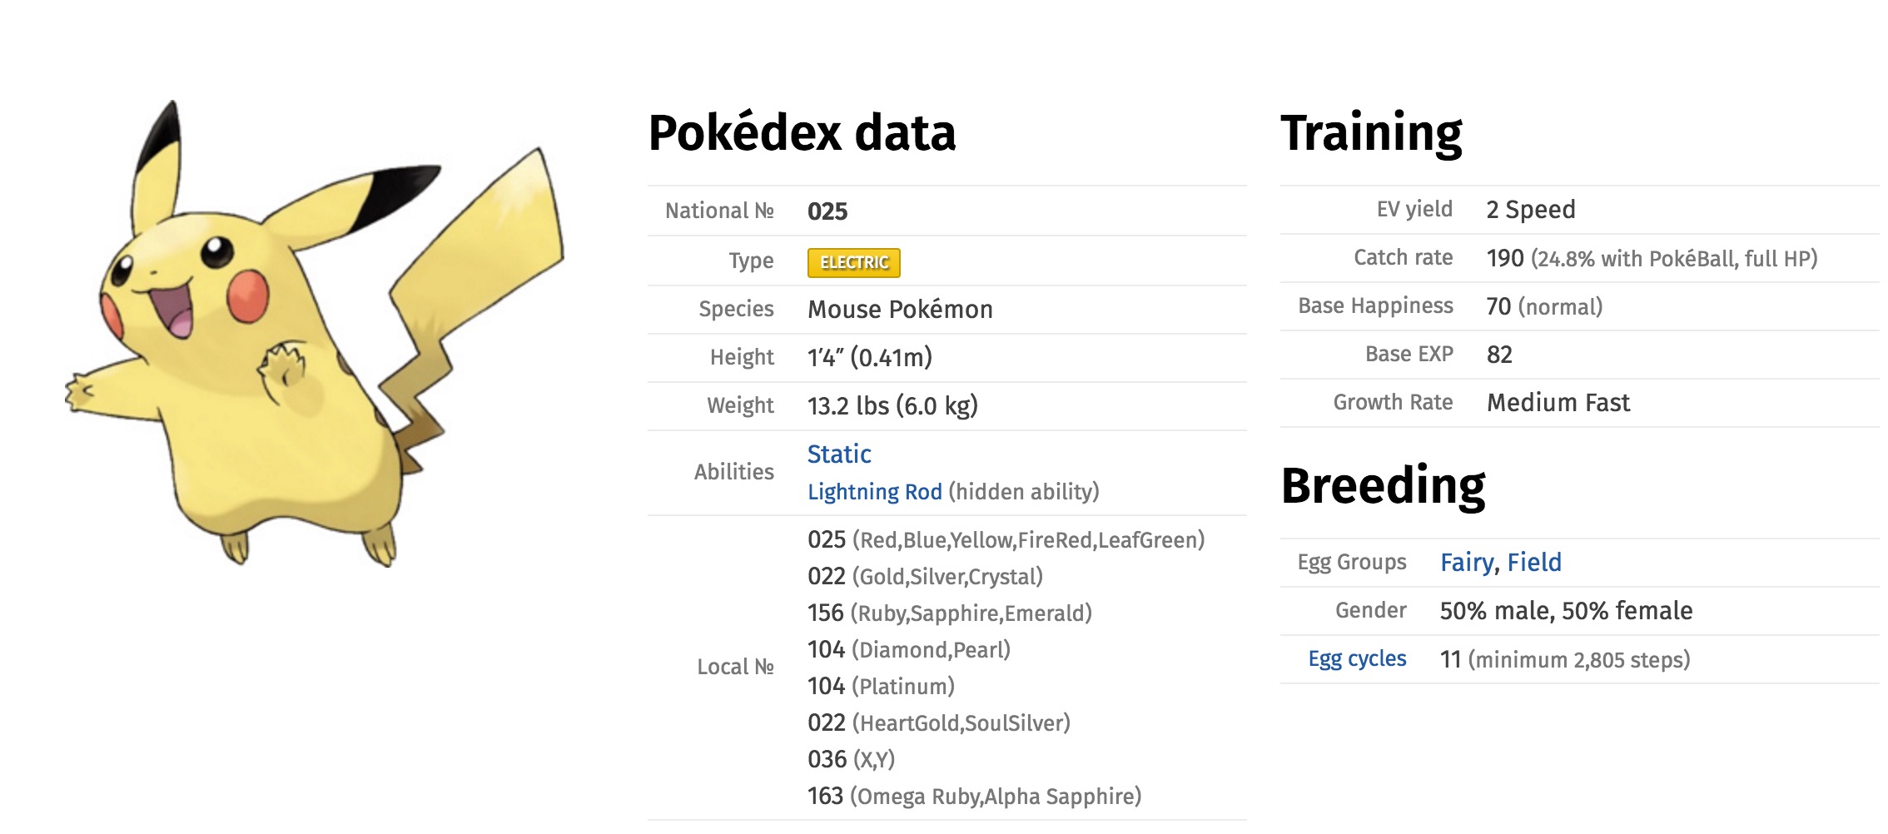This screenshot has width=1888, height=834.
Task: Click the Medium Fast growth rate text
Action: coord(1558,403)
